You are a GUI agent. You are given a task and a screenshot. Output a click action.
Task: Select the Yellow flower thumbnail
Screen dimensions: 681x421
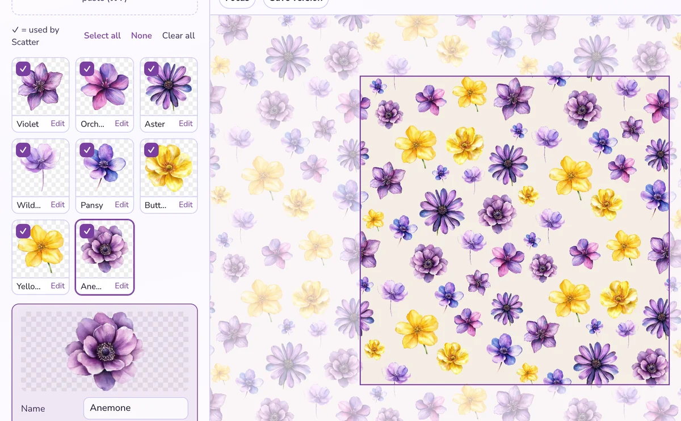point(40,249)
